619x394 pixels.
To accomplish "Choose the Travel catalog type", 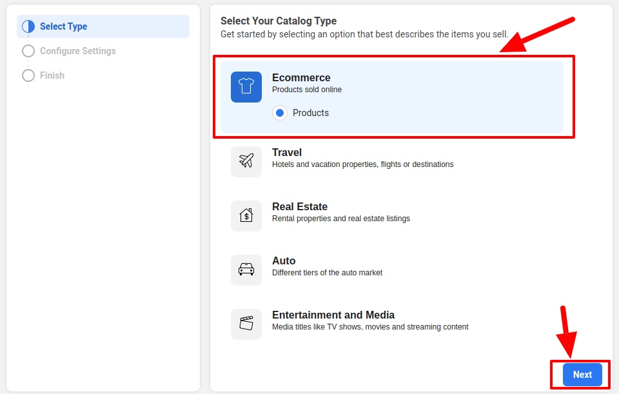I will pos(287,153).
